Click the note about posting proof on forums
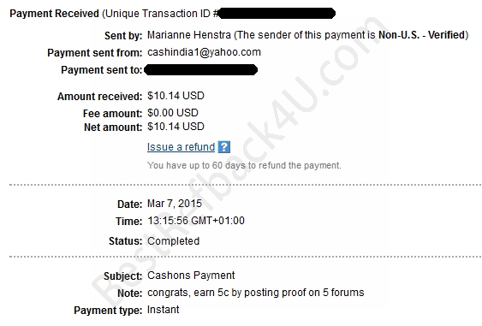The image size is (482, 326). click(x=256, y=293)
